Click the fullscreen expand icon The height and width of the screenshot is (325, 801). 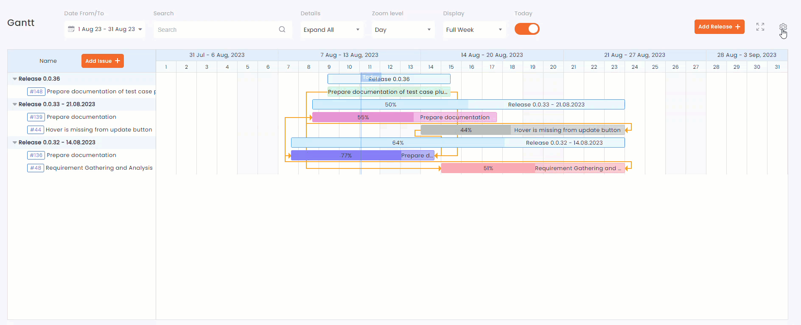tap(760, 27)
